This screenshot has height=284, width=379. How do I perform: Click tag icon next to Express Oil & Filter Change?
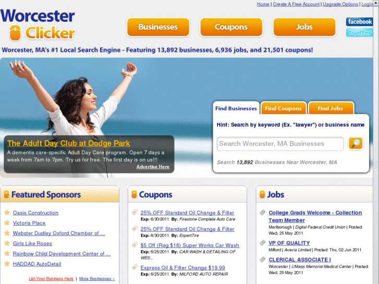[x=135, y=267]
